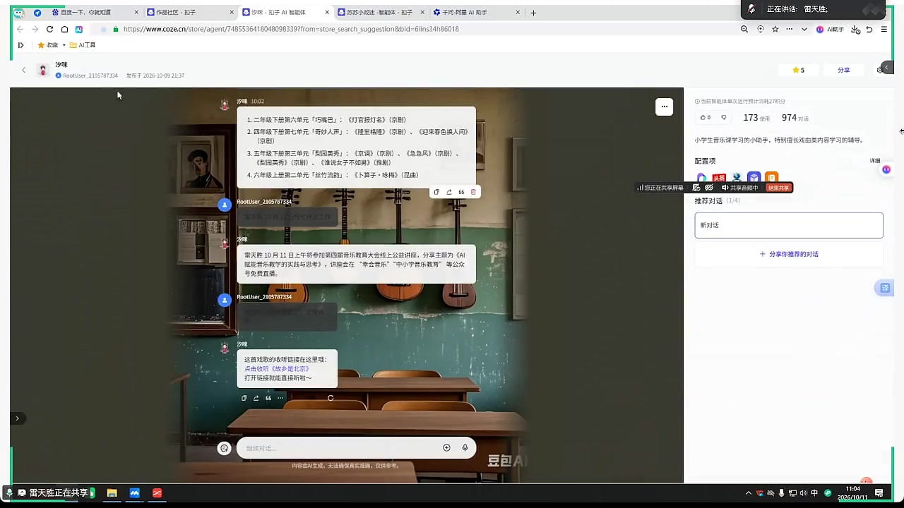Go back from the 汐咪 agent page
The height and width of the screenshot is (508, 904).
point(23,70)
